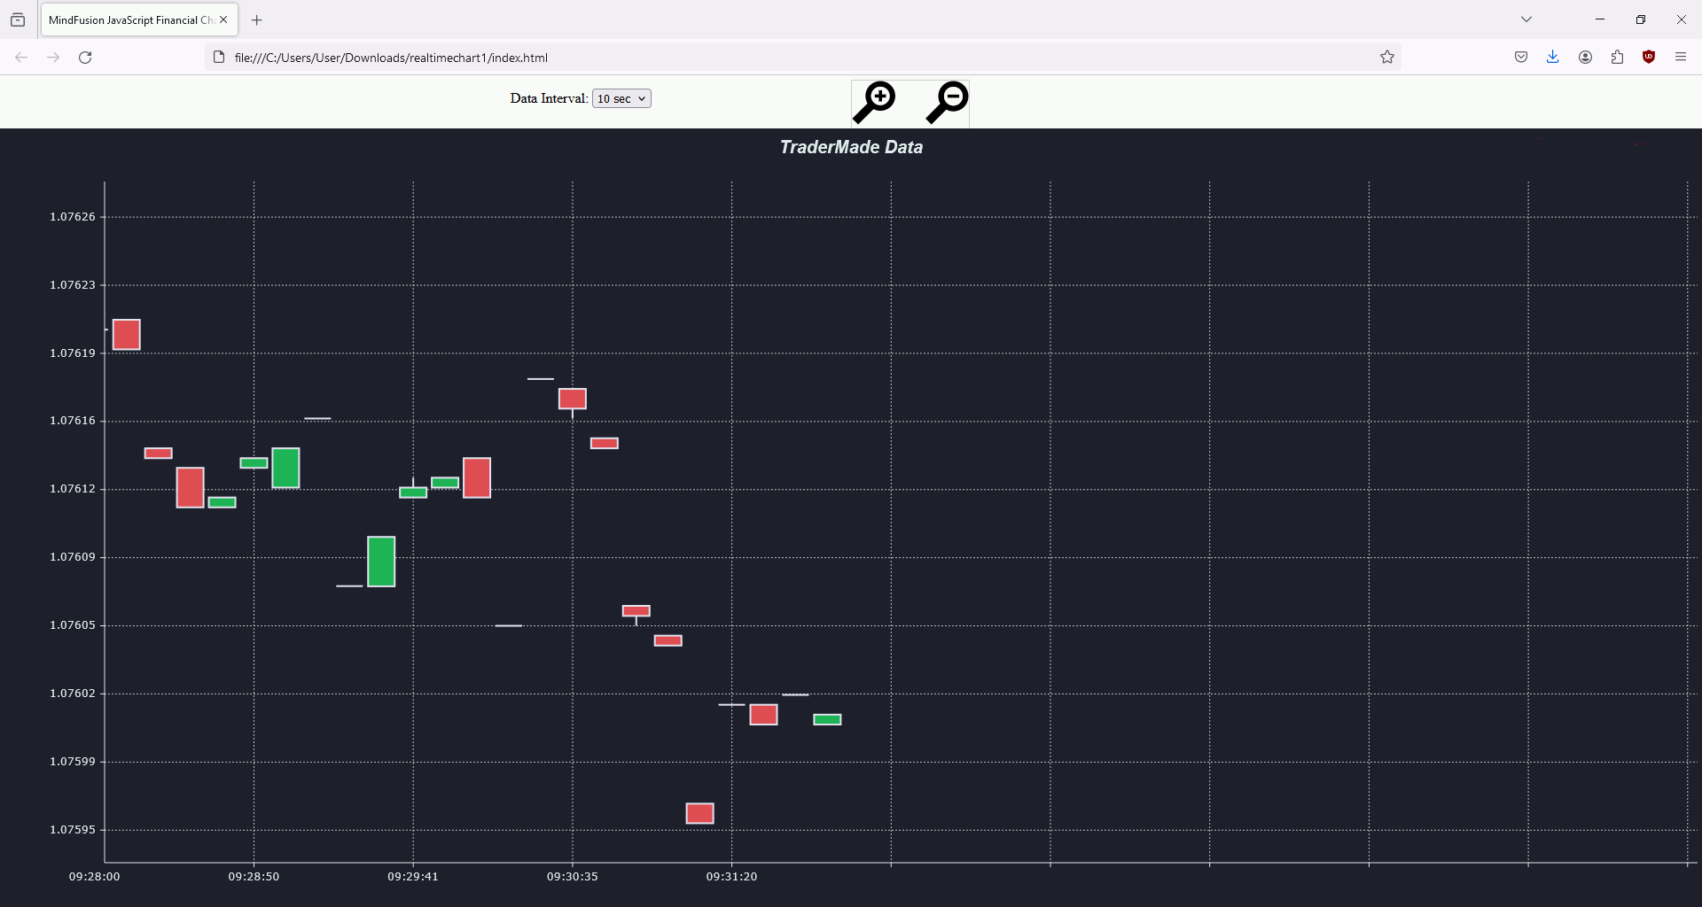This screenshot has height=907, width=1702.
Task: Click the 09:28:50 time axis label
Action: coord(254,877)
